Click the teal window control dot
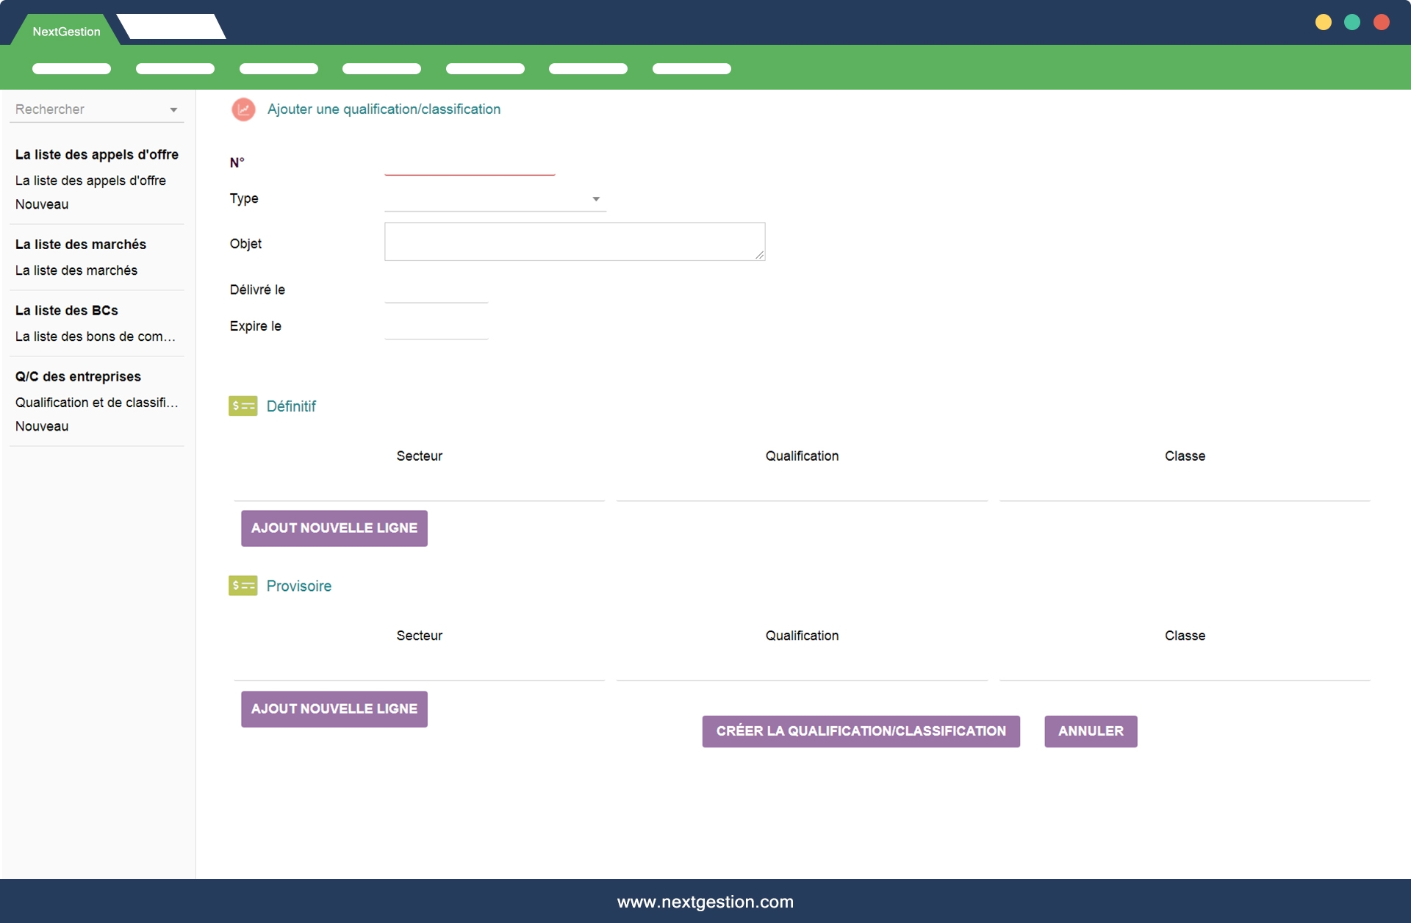 1351,22
